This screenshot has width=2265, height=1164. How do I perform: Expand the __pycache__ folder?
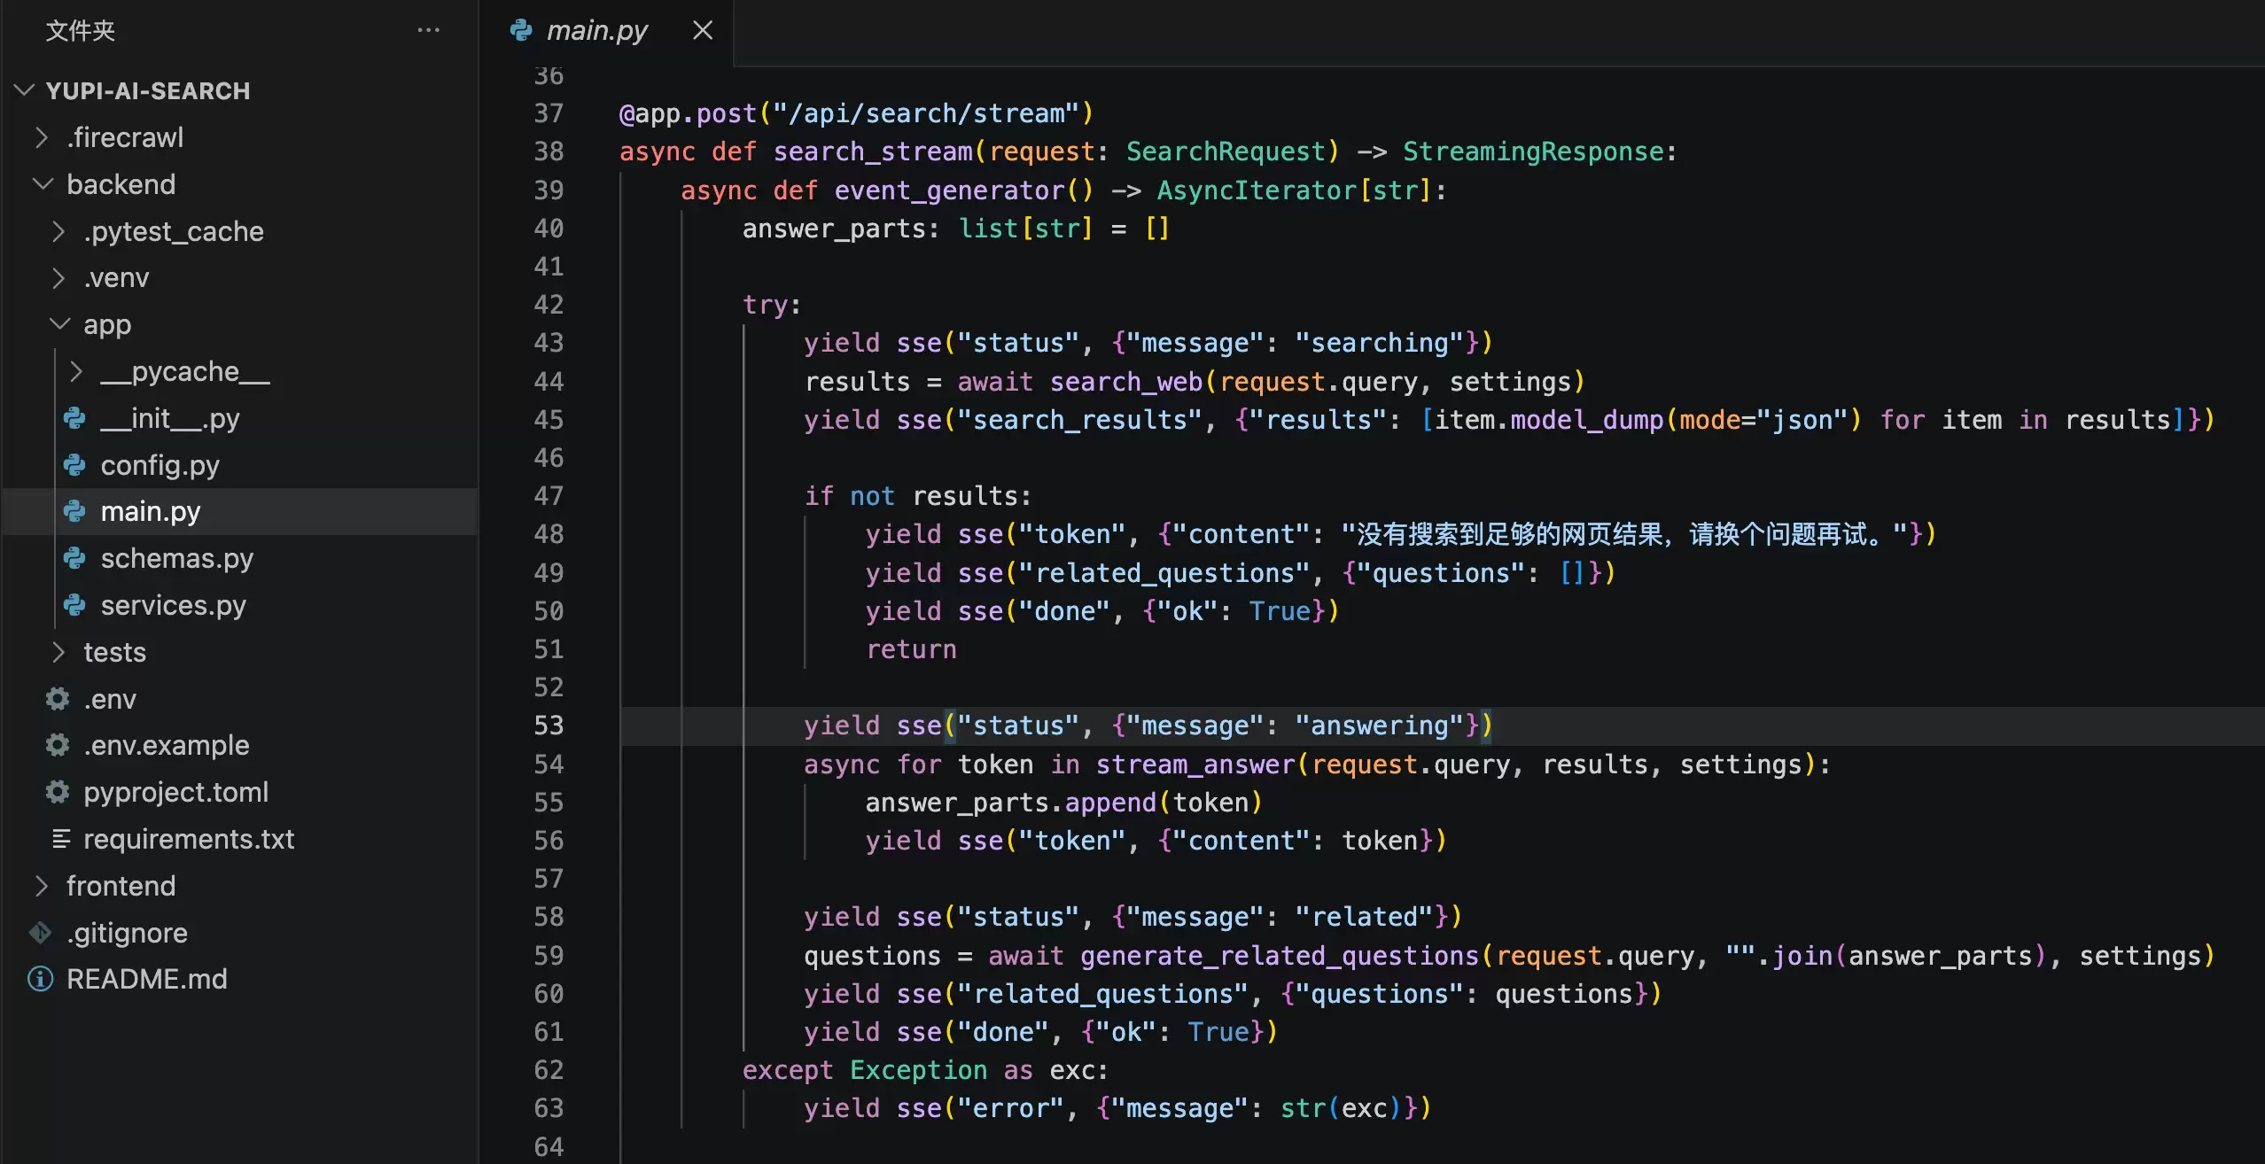click(75, 371)
